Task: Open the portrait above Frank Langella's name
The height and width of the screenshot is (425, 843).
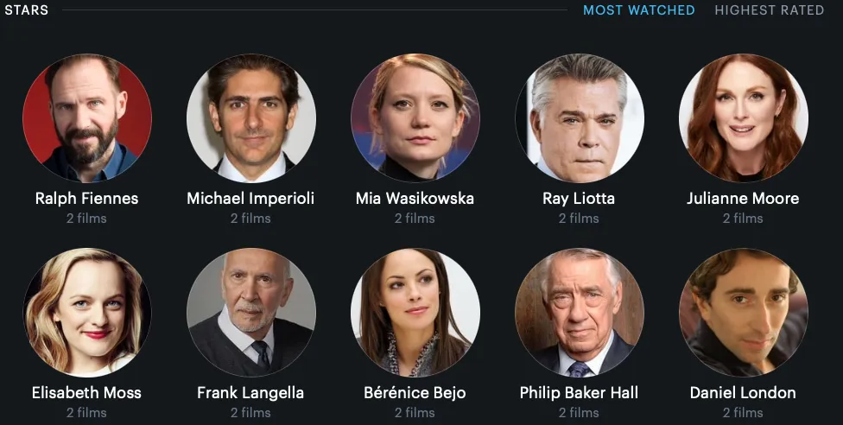Action: (251, 312)
